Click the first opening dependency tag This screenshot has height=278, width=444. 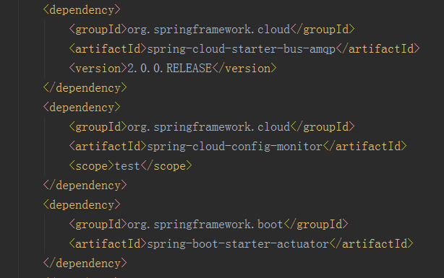tap(82, 10)
